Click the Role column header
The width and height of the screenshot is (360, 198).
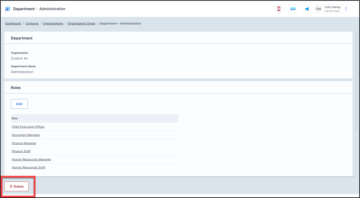click(15, 118)
